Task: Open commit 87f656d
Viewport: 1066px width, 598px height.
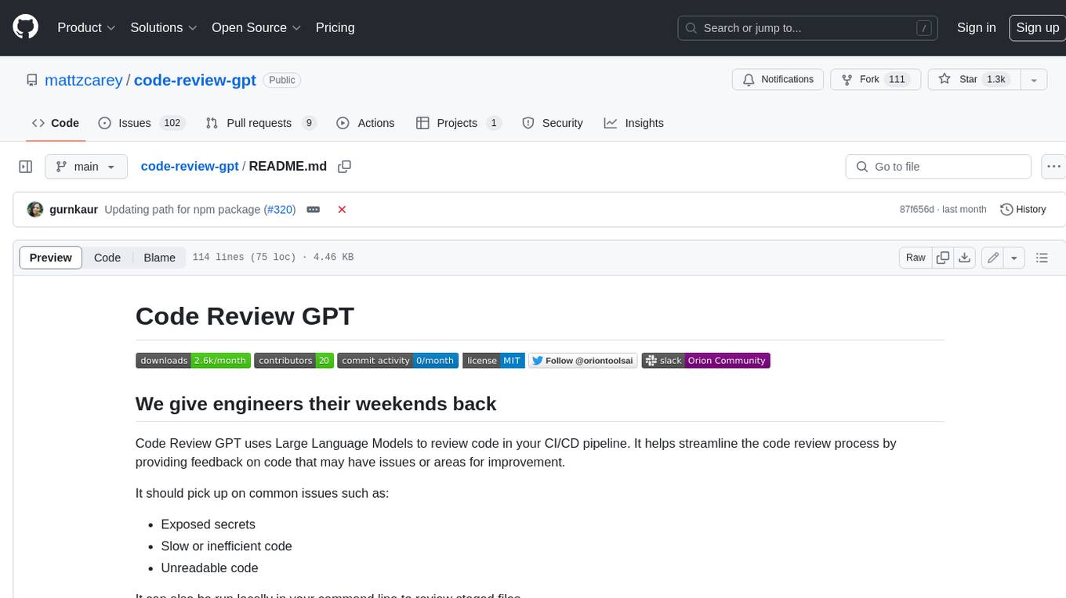Action: [x=917, y=210]
